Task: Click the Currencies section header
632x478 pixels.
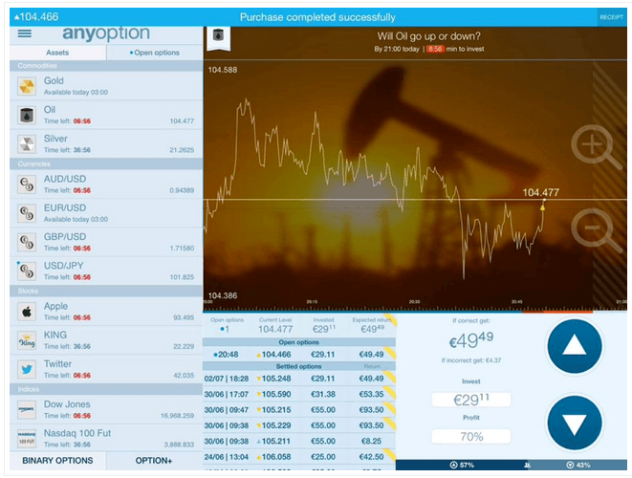Action: pyautogui.click(x=106, y=164)
